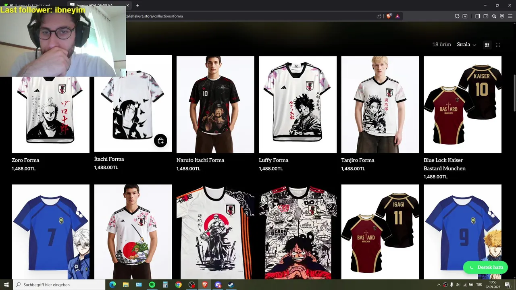Click the Naruto Itachi jersey image
This screenshot has height=290, width=516.
215,104
